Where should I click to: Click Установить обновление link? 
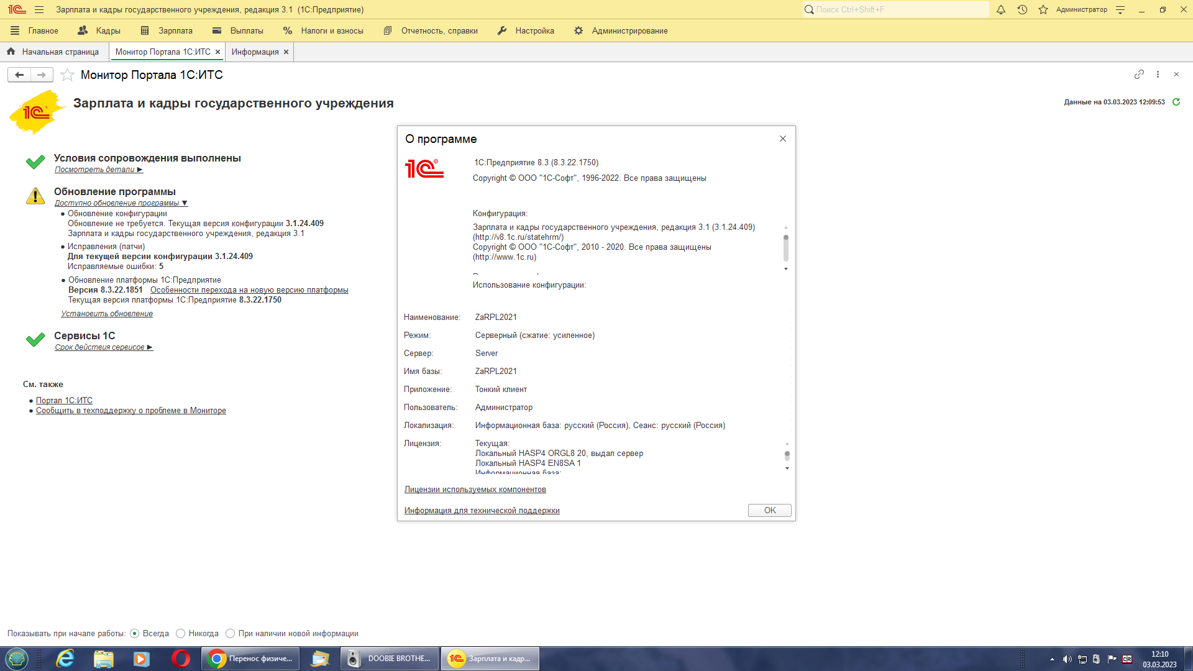tap(107, 314)
